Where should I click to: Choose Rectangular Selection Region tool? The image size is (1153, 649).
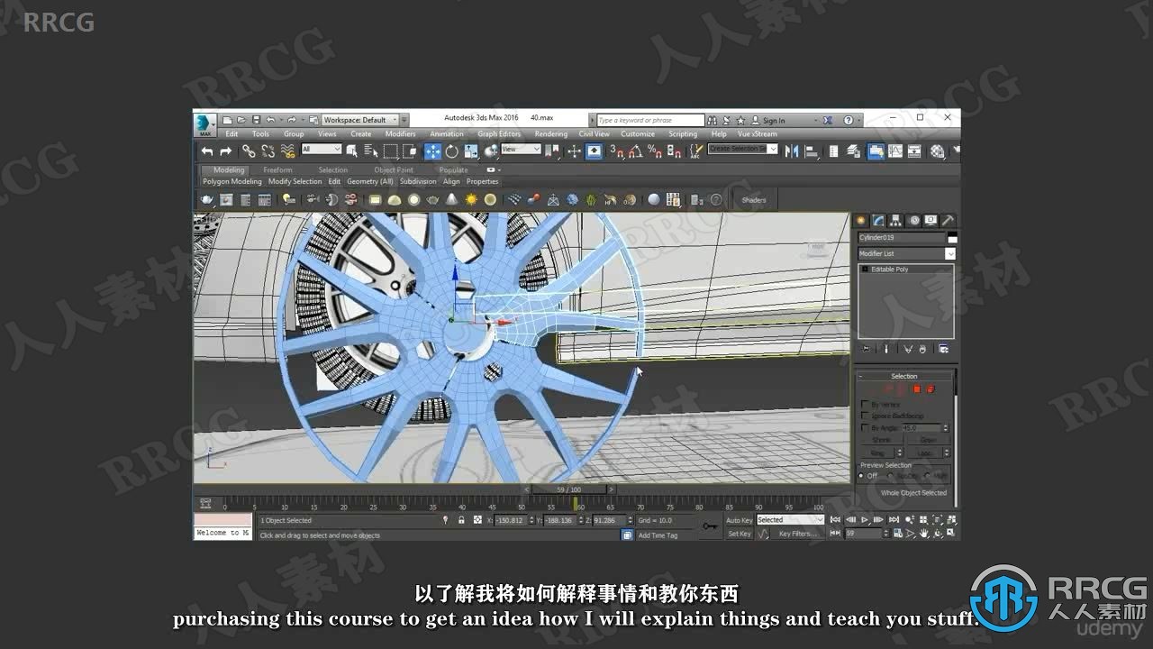pos(391,151)
